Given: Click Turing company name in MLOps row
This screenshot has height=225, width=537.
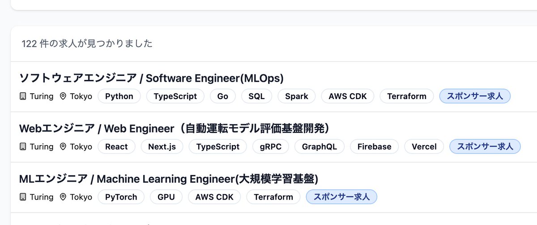Looking at the screenshot, I should click(x=42, y=96).
